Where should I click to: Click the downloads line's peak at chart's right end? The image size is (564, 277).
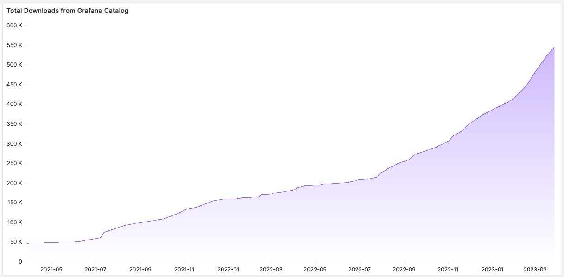554,47
